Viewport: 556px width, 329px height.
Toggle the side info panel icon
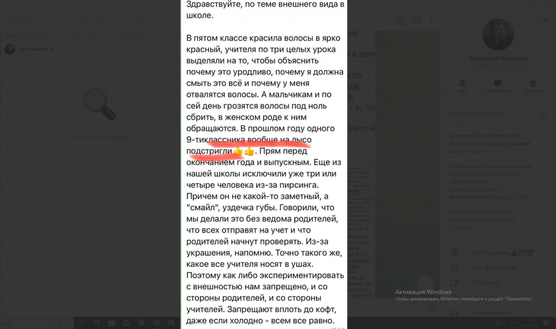pos(417,20)
